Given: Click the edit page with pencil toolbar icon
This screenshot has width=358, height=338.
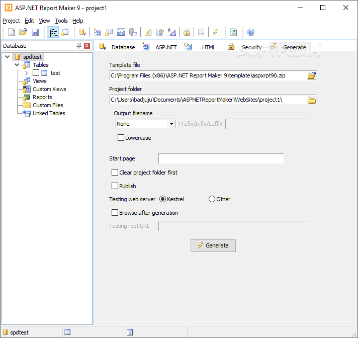Looking at the screenshot, I should [160, 32].
